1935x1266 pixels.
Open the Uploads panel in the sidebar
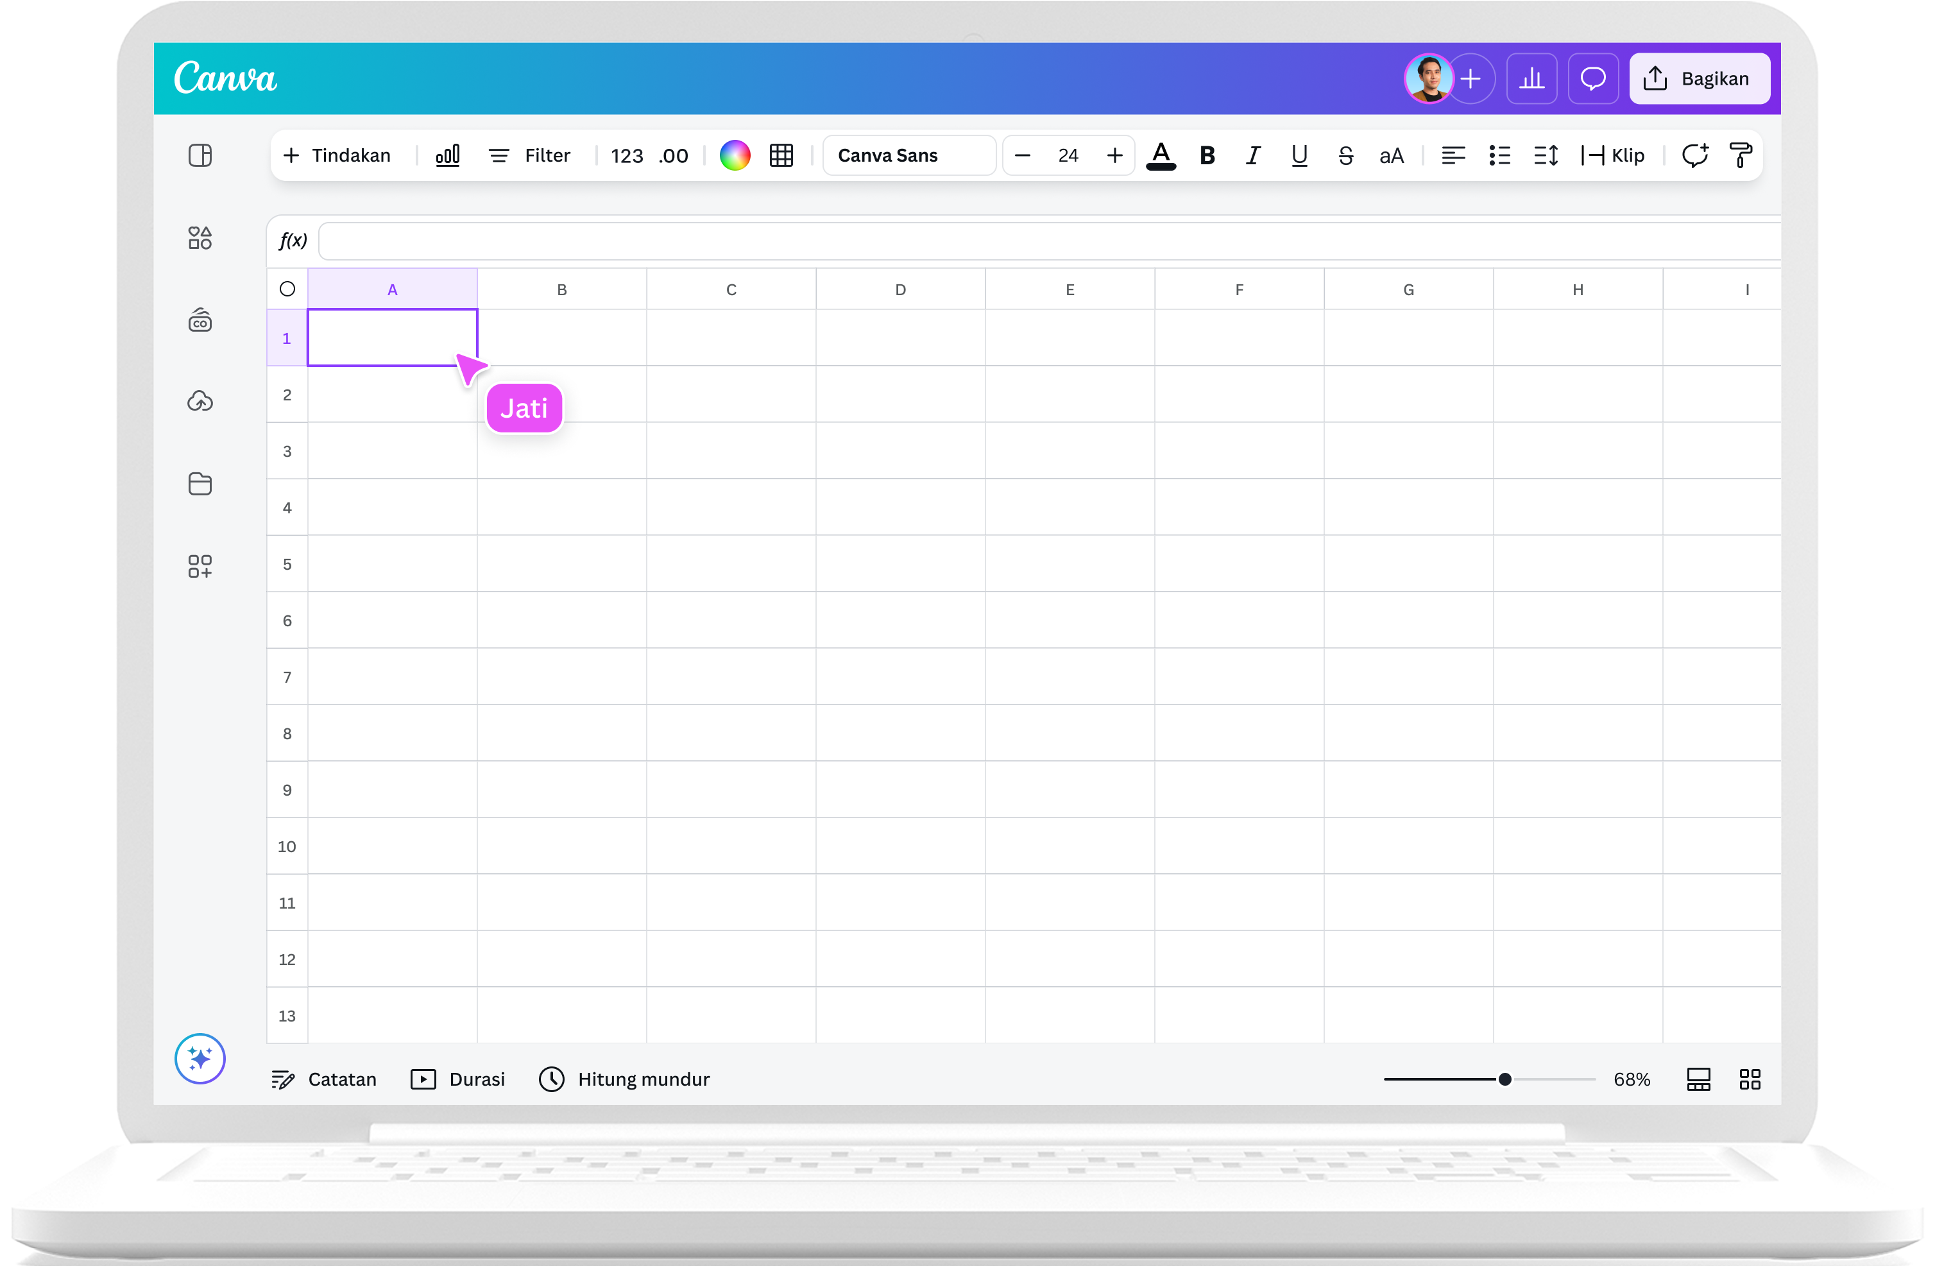199,400
